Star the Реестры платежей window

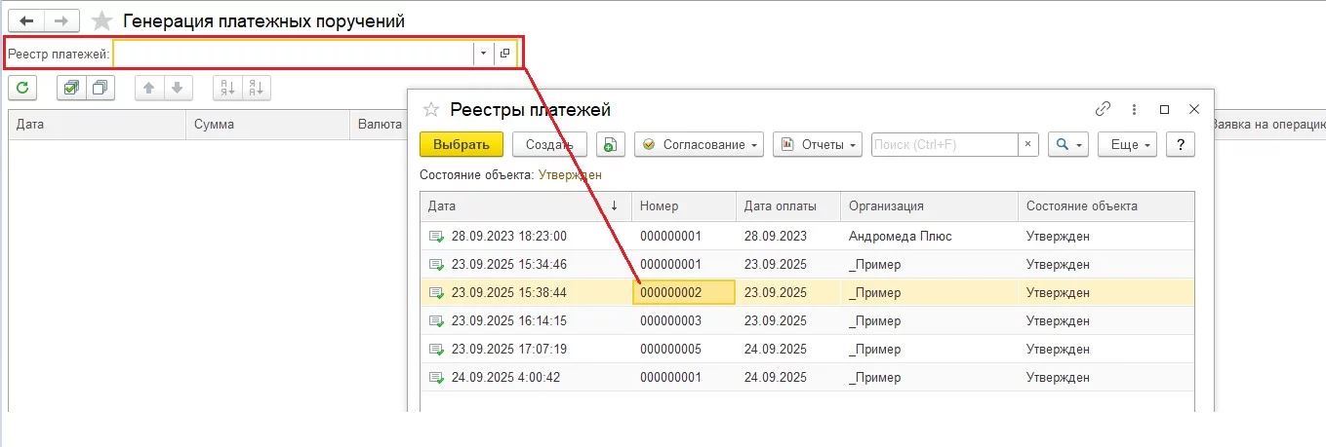coord(431,110)
